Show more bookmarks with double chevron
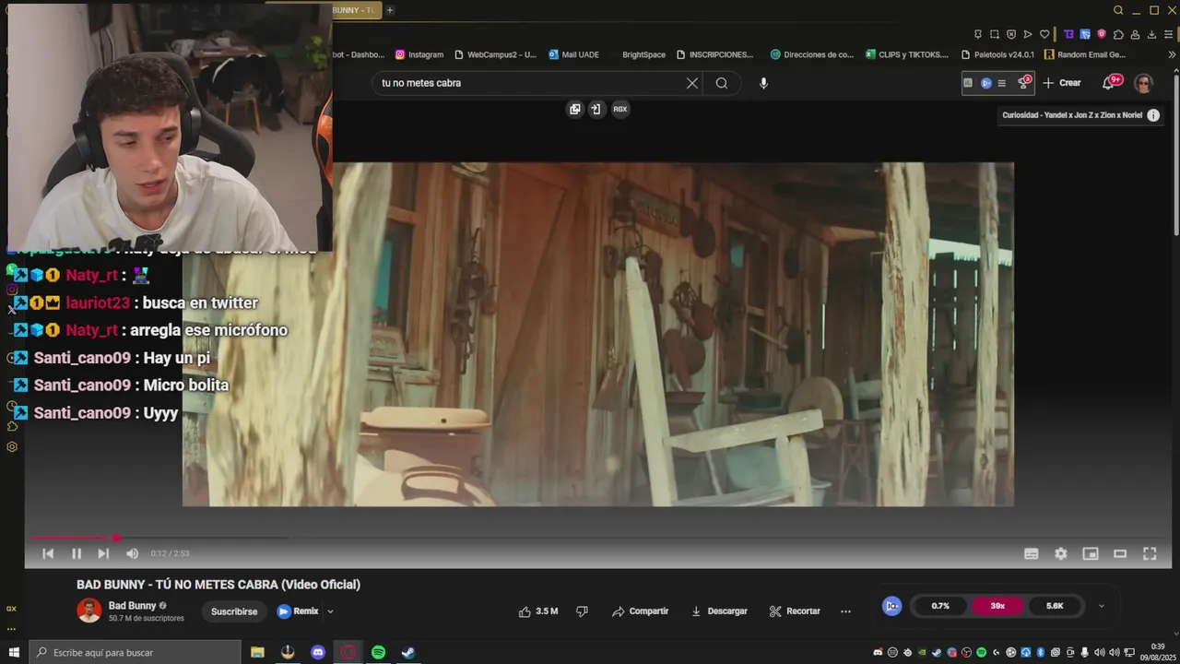 coord(1172,54)
